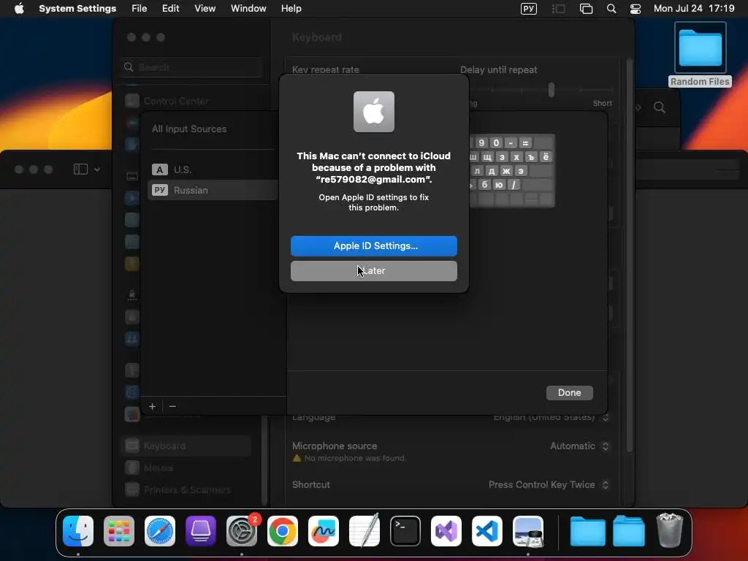Open the dictation Shortcut dropdown

[x=549, y=485]
